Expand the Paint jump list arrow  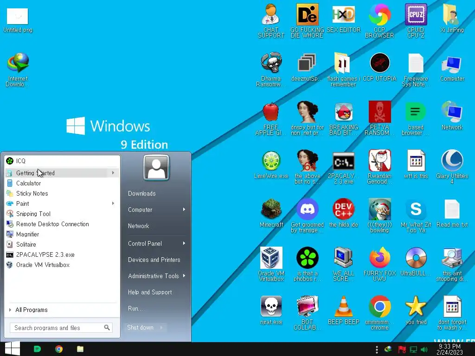coord(113,203)
